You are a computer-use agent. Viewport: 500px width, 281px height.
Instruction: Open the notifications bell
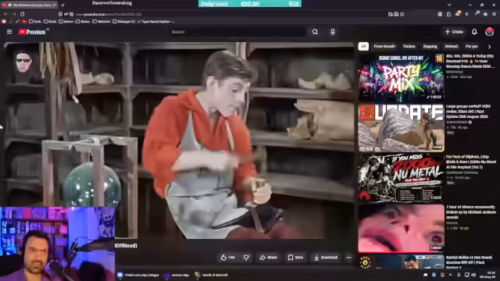(474, 32)
